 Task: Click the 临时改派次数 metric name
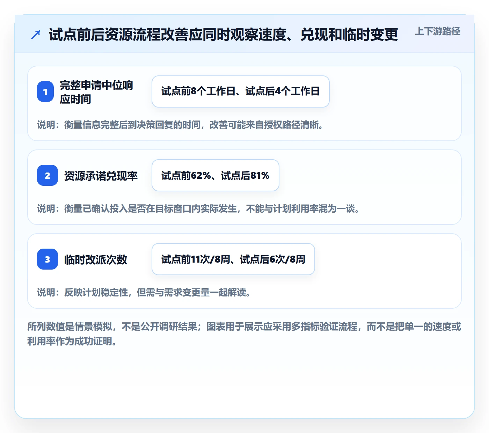point(96,259)
